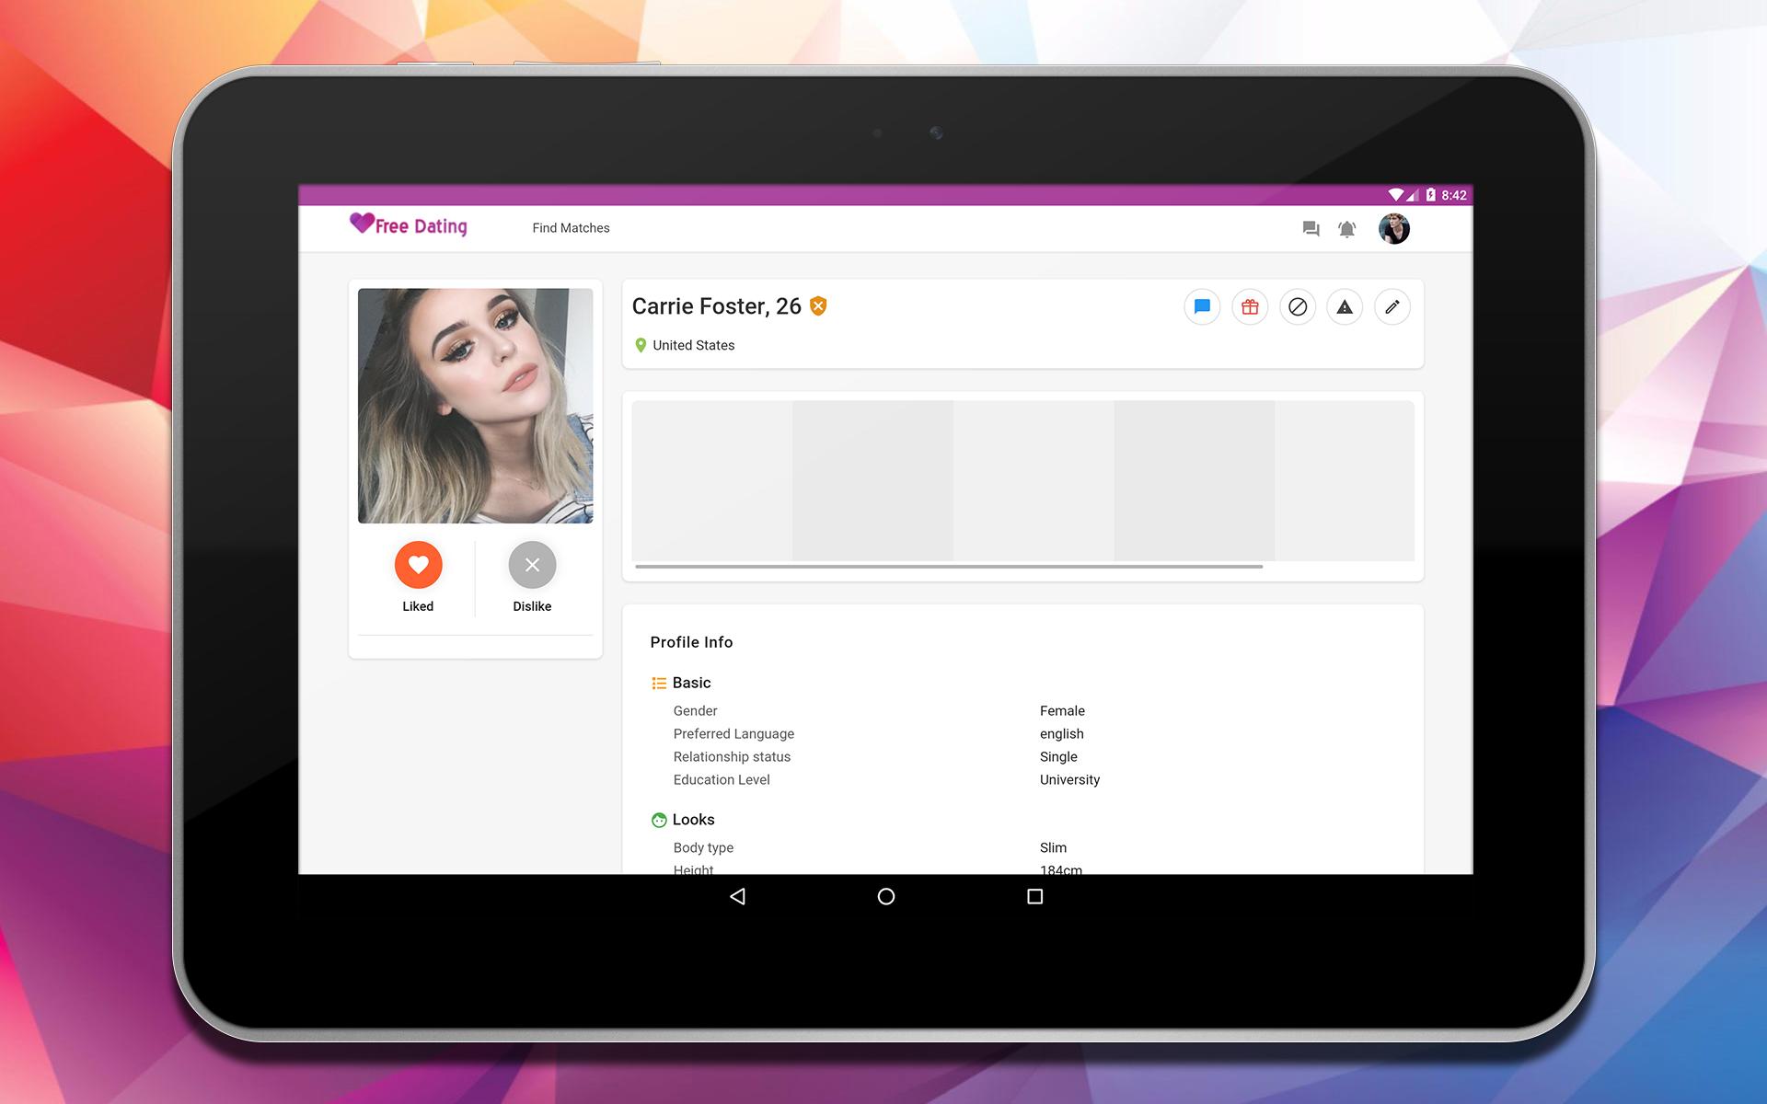This screenshot has width=1767, height=1104.
Task: Click the block user icon
Action: 1298,306
